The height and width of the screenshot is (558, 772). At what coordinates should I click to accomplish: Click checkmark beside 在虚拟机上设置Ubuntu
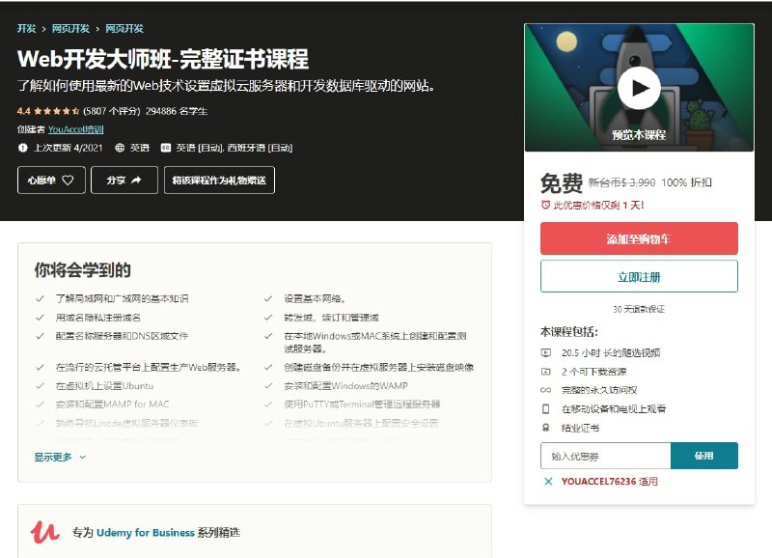(x=40, y=385)
